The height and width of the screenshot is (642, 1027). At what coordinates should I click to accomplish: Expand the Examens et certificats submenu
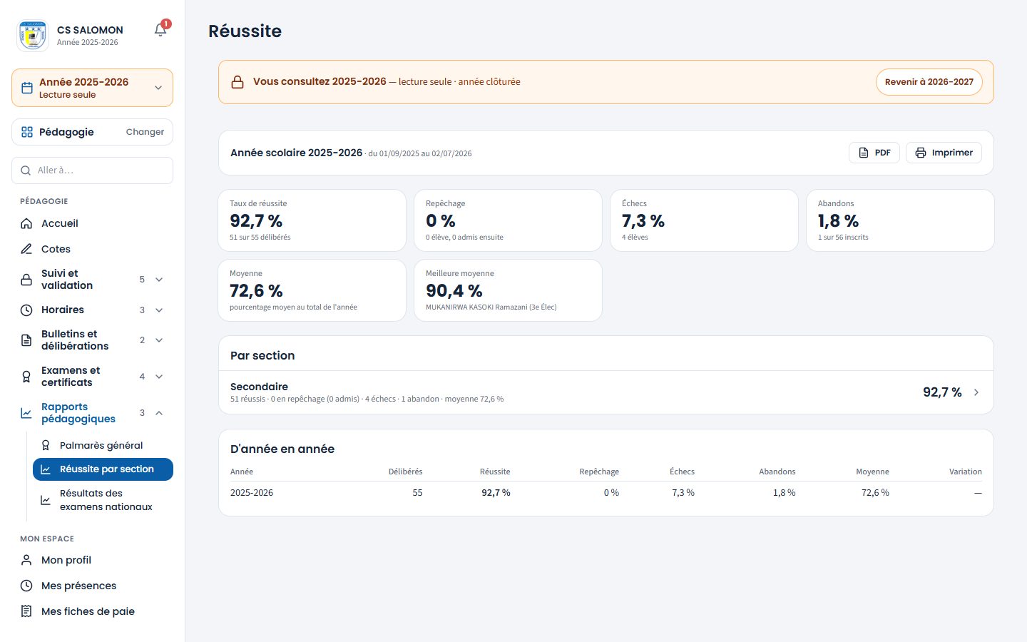[x=159, y=377]
